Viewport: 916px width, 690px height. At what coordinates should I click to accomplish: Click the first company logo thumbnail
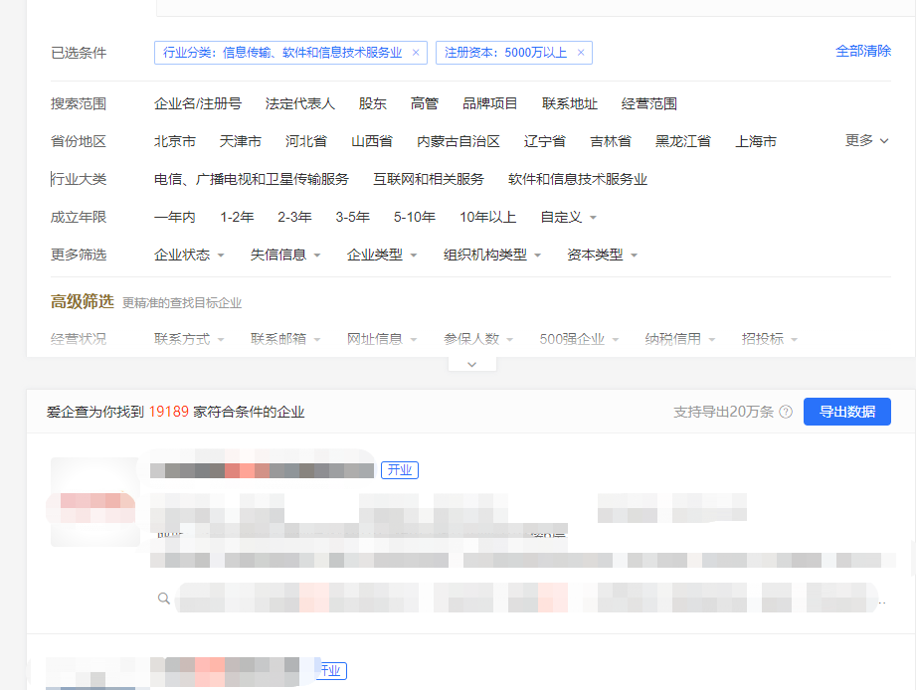click(x=92, y=502)
